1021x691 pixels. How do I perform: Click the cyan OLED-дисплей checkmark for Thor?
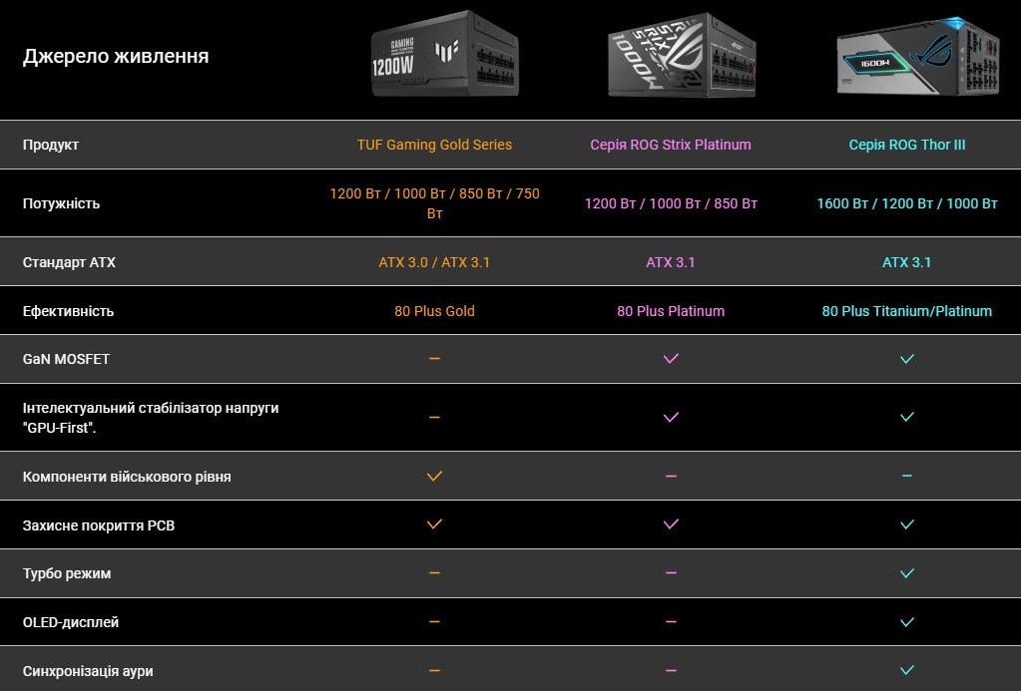pyautogui.click(x=907, y=622)
